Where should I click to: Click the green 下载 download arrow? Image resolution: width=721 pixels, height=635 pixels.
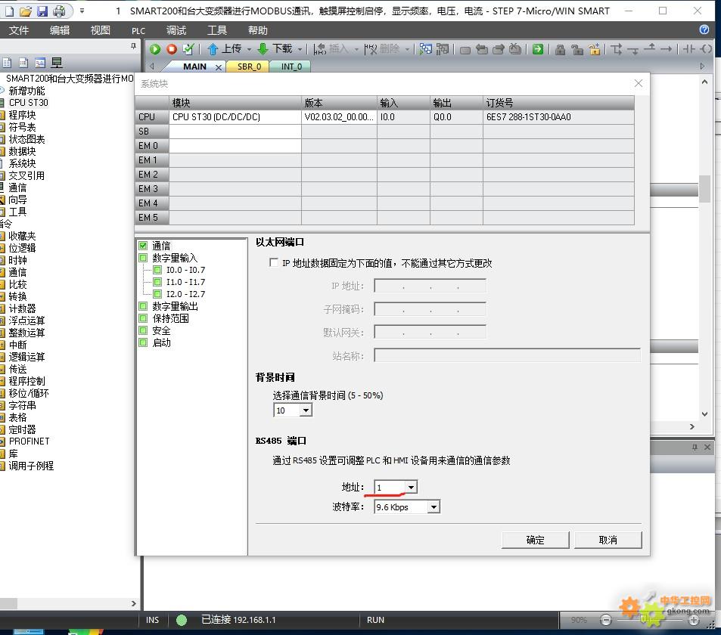tap(263, 48)
